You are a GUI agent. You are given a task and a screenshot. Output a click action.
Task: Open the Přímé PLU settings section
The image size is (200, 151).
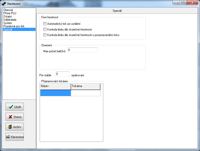pos(10,13)
